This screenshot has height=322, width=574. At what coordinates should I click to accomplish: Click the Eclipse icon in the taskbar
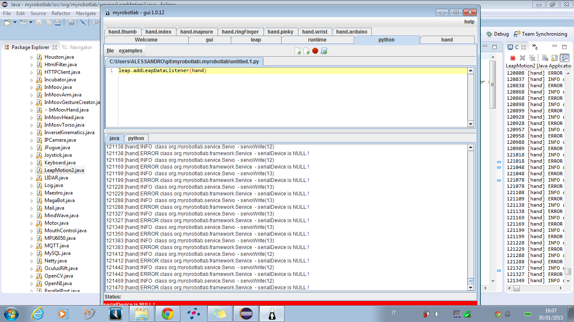(x=246, y=314)
